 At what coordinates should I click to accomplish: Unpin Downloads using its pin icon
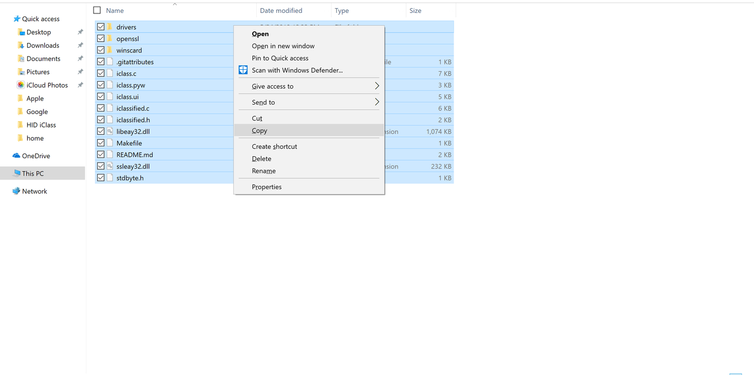click(x=80, y=45)
